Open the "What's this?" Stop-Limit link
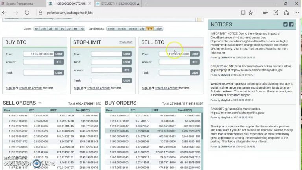 pyautogui.click(x=125, y=42)
